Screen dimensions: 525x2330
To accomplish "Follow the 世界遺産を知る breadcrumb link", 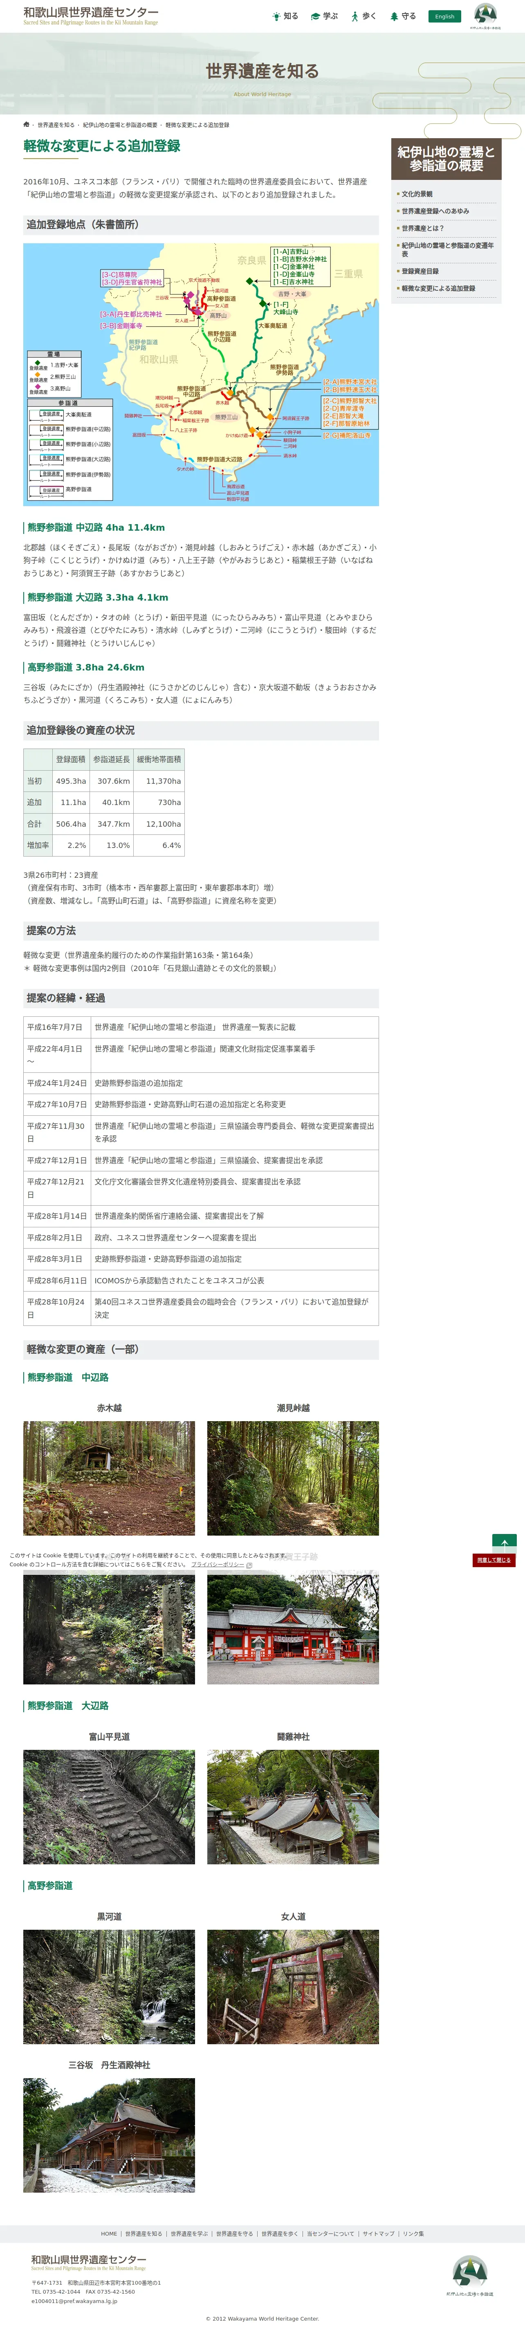I will point(56,125).
